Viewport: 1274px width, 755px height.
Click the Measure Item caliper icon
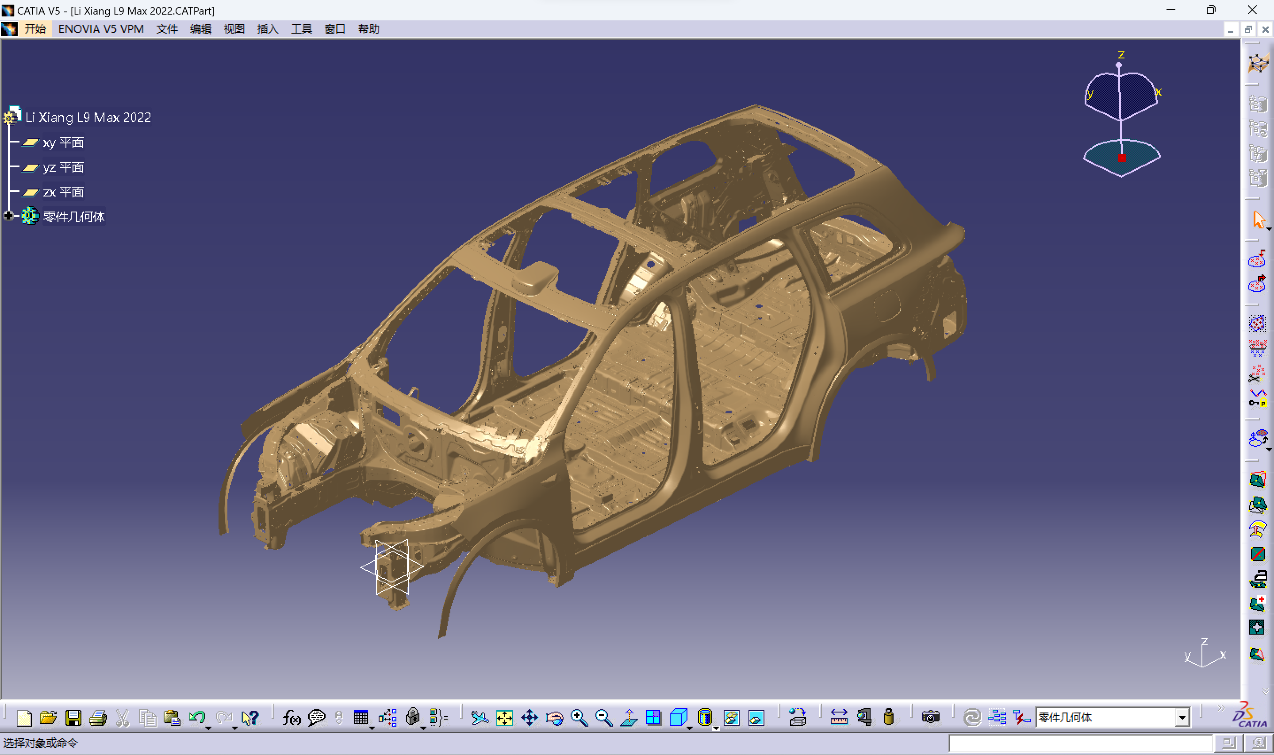pyautogui.click(x=864, y=718)
